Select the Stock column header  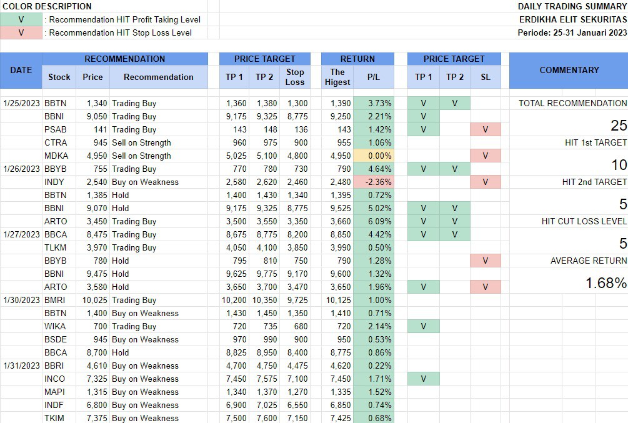(59, 77)
